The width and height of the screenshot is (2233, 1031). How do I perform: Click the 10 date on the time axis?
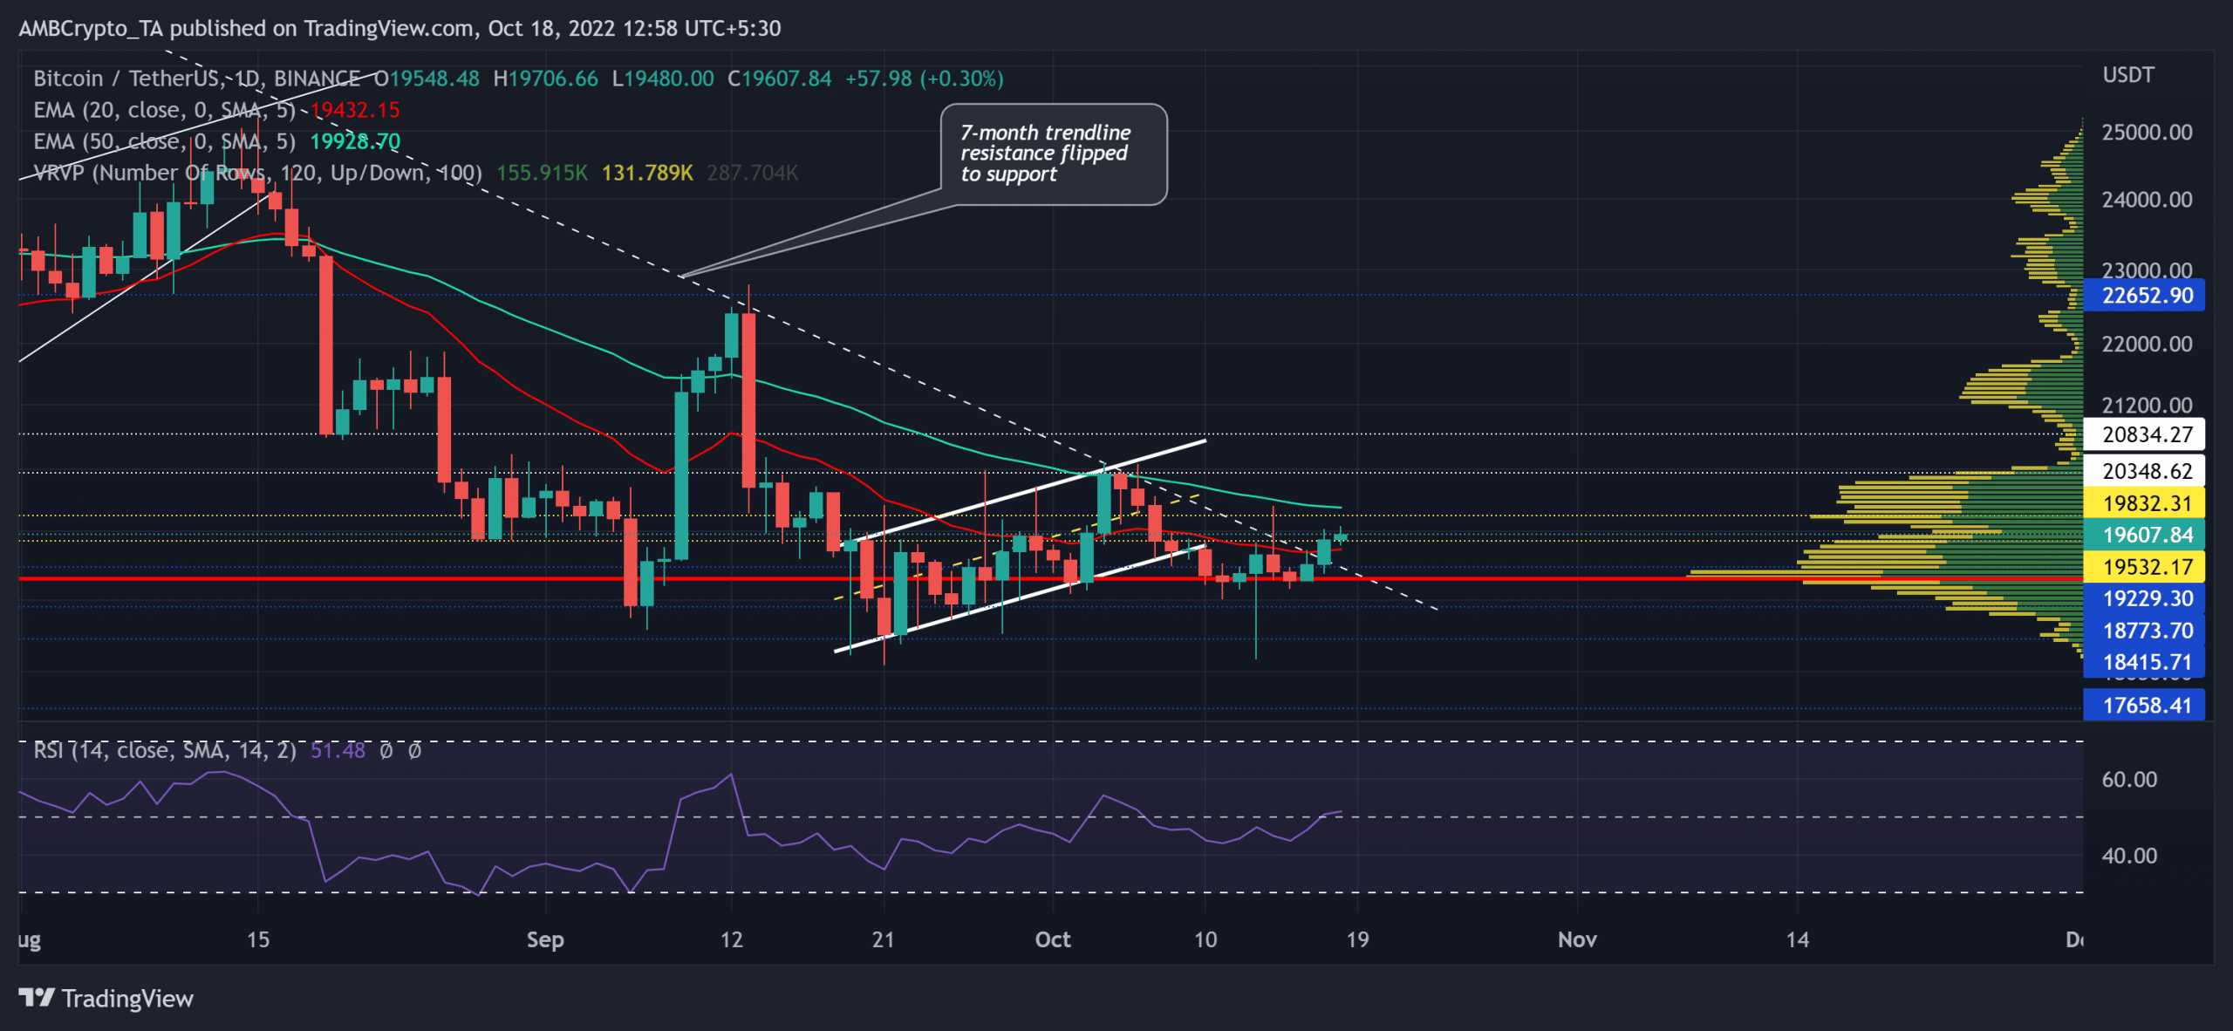[x=1205, y=939]
